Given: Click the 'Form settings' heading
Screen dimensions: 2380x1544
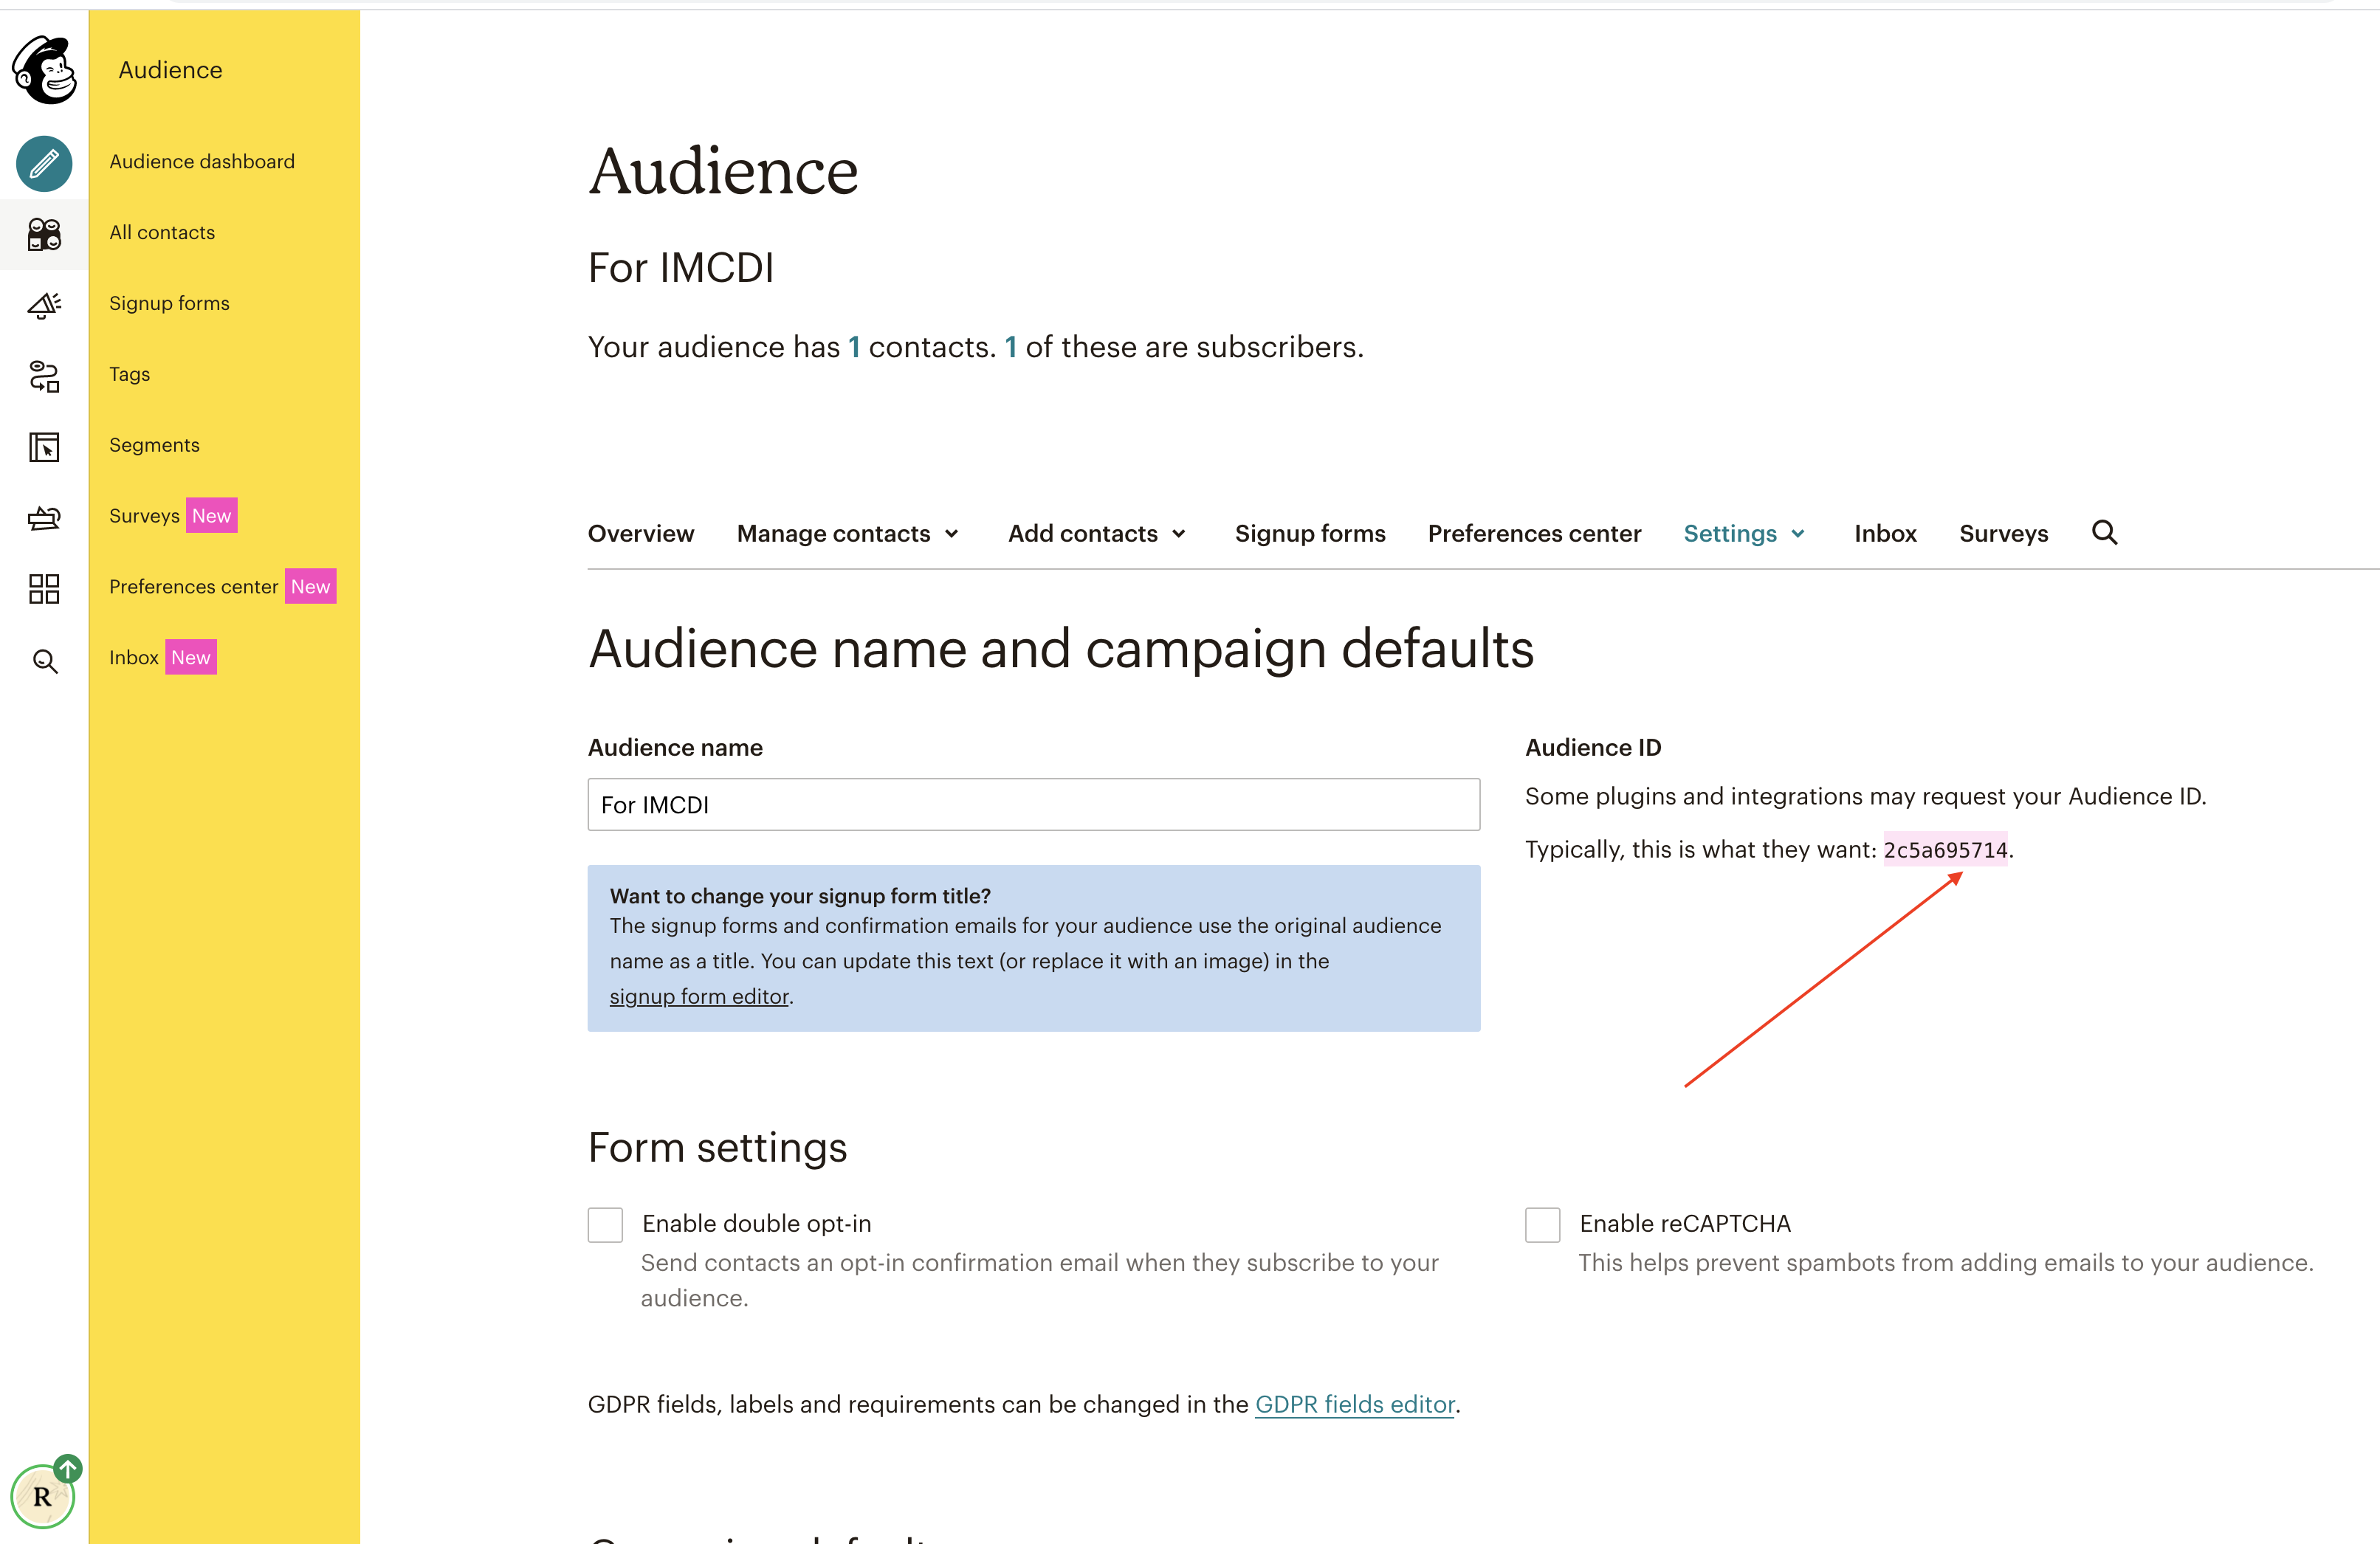Looking at the screenshot, I should 717,1147.
